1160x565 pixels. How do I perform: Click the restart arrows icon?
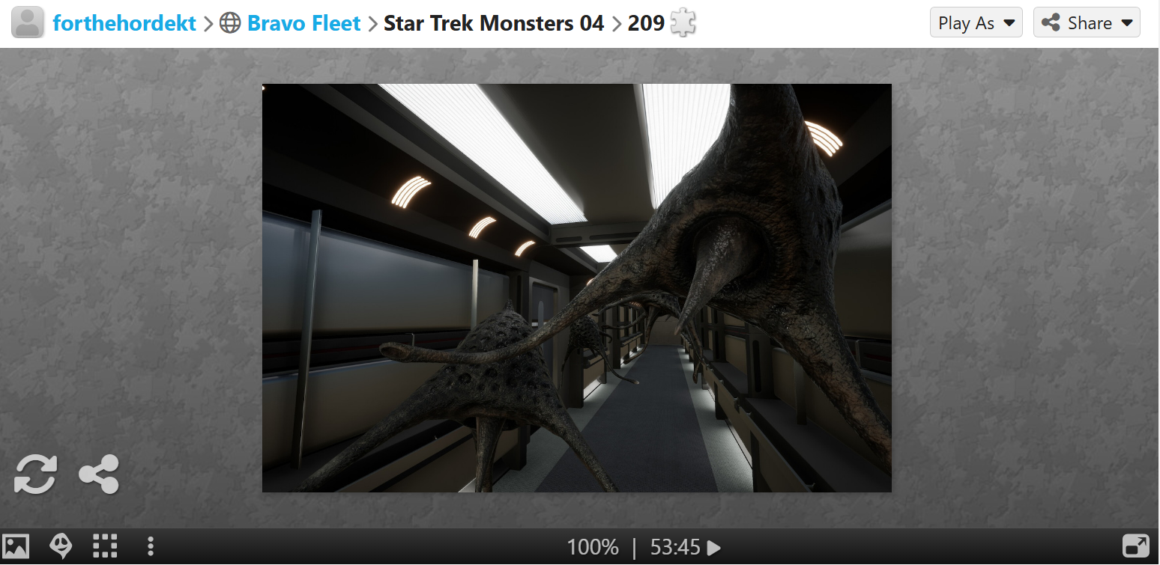coord(35,474)
